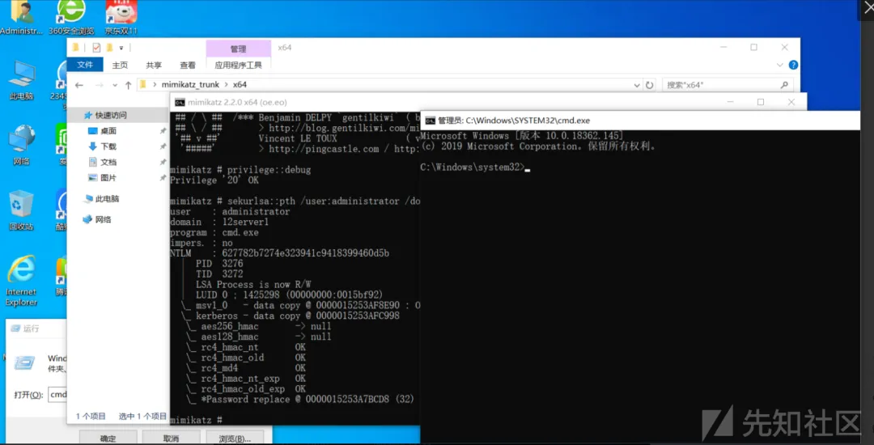874x445 pixels.
Task: Launch the 360安全浏览器 desktop shortcut
Action: pyautogui.click(x=71, y=17)
